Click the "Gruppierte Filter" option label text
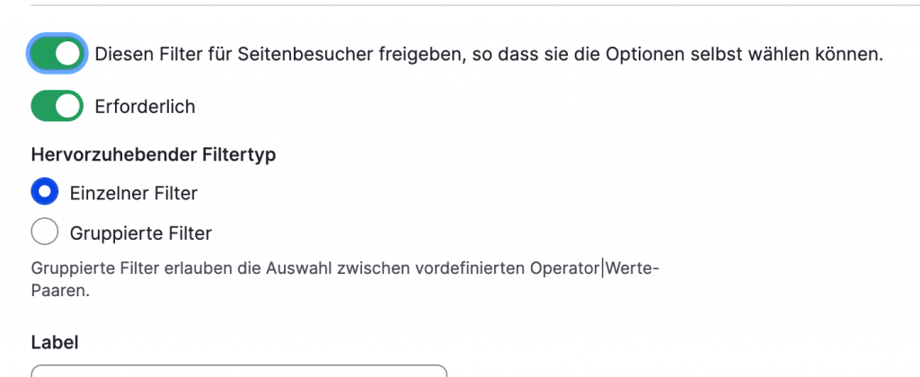The image size is (920, 377). (141, 233)
